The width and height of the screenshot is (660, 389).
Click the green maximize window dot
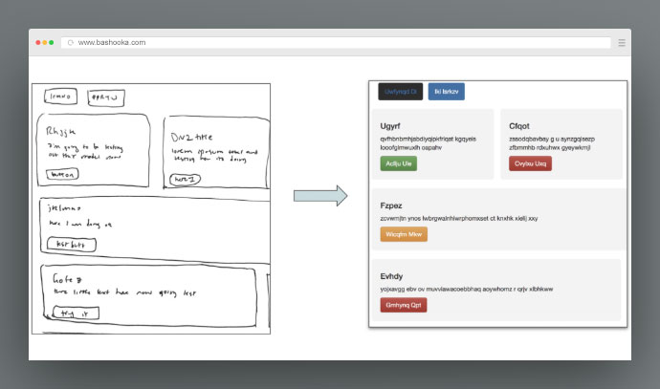52,43
